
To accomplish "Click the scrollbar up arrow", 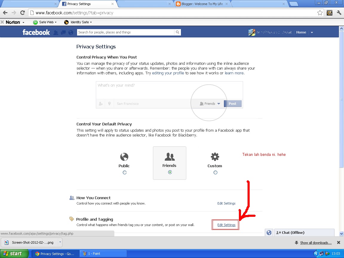I will point(341,28).
